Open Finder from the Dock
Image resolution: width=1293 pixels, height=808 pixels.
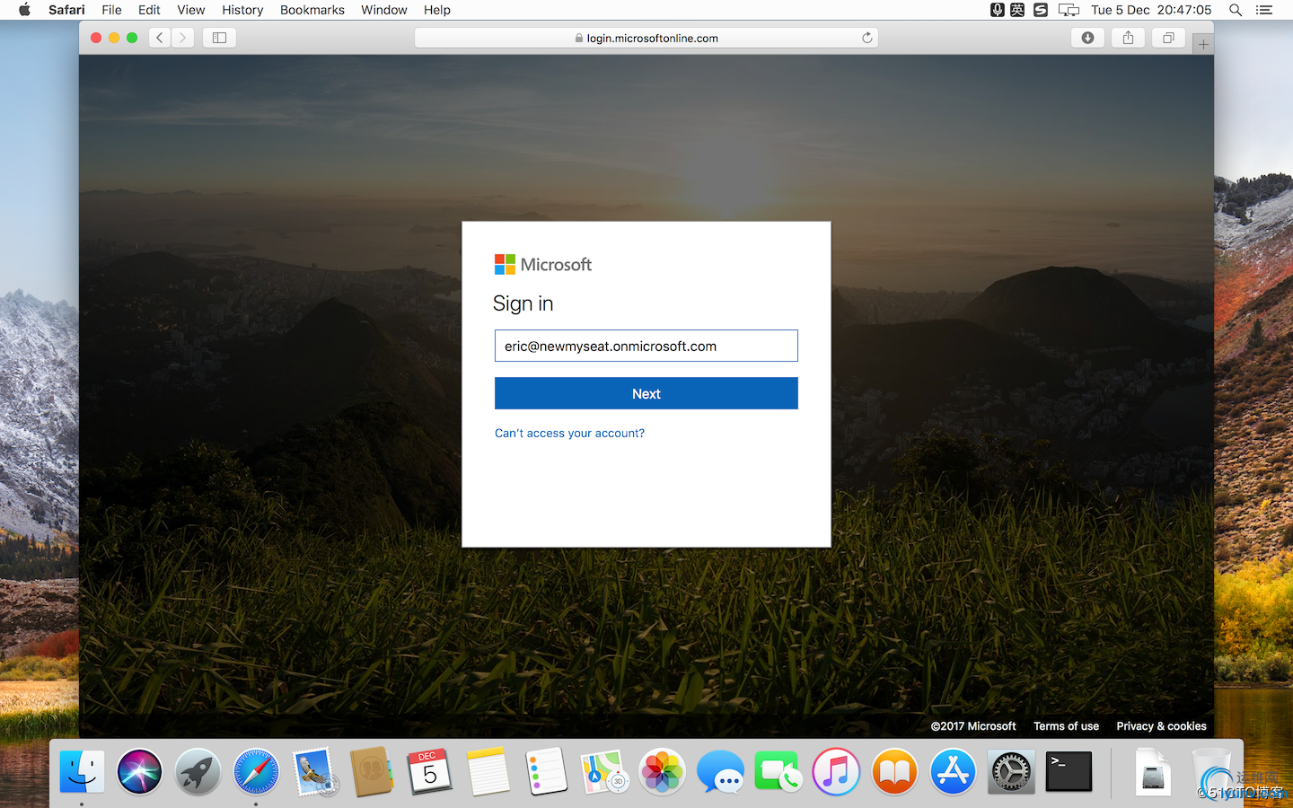[82, 772]
